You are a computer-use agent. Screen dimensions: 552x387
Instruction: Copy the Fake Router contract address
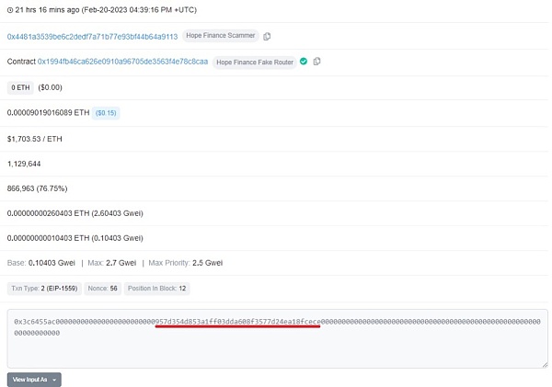[x=316, y=62]
